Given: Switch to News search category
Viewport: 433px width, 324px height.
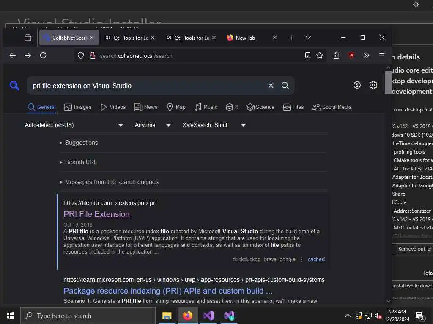Looking at the screenshot, I should 145,107.
